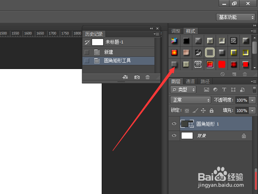The width and height of the screenshot is (258, 194).
Task: Filter layers by smart objects icon
Action: tap(242, 89)
